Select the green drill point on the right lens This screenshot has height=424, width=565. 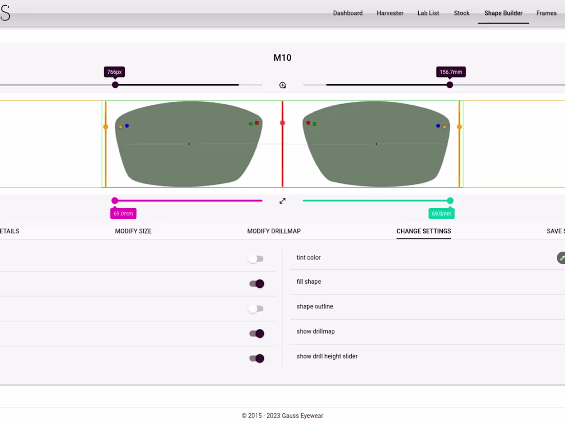(314, 123)
